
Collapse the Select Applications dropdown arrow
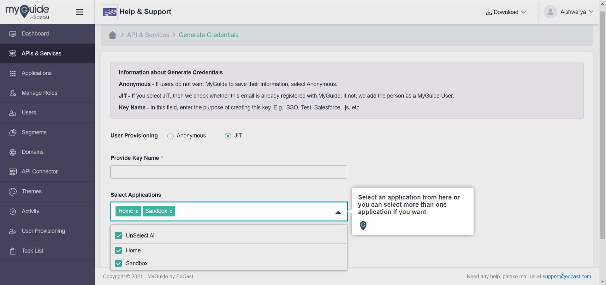[x=338, y=212]
